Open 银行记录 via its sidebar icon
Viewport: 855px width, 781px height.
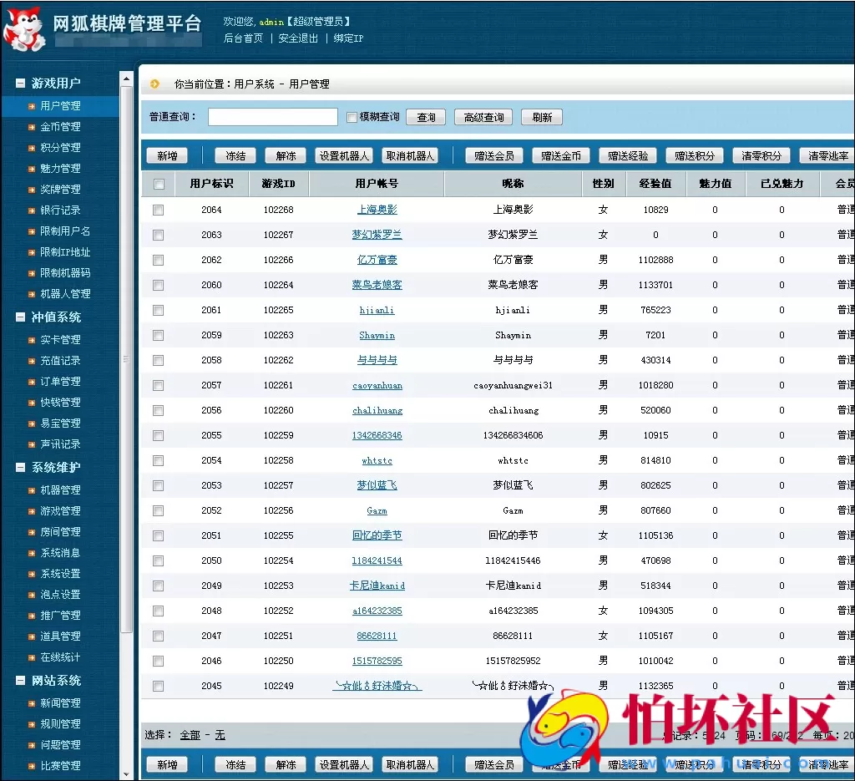pyautogui.click(x=32, y=210)
